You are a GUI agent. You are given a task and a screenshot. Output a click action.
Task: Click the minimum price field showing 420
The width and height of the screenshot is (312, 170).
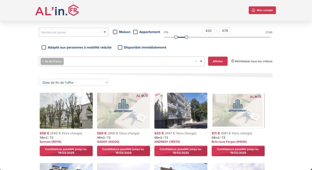point(208,31)
